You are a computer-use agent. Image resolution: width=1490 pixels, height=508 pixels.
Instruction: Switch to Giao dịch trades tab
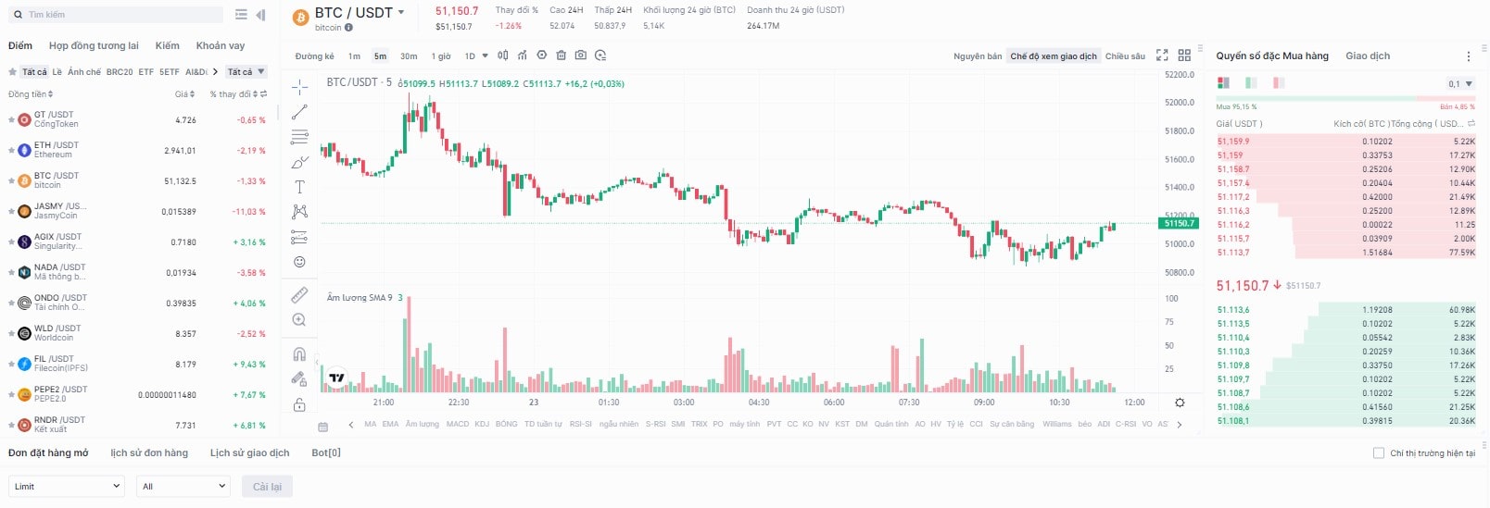1368,56
